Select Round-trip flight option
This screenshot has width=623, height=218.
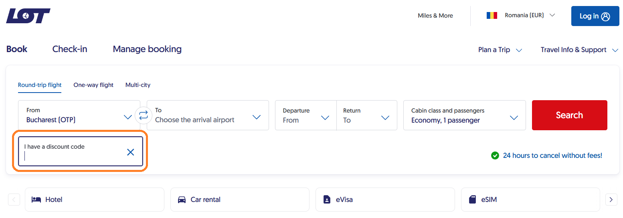coord(40,85)
